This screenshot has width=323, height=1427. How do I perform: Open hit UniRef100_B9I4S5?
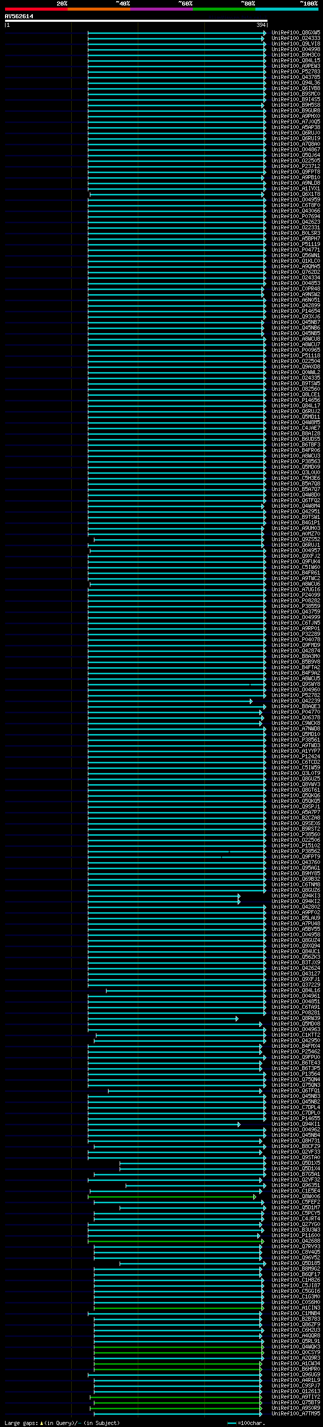(295, 100)
